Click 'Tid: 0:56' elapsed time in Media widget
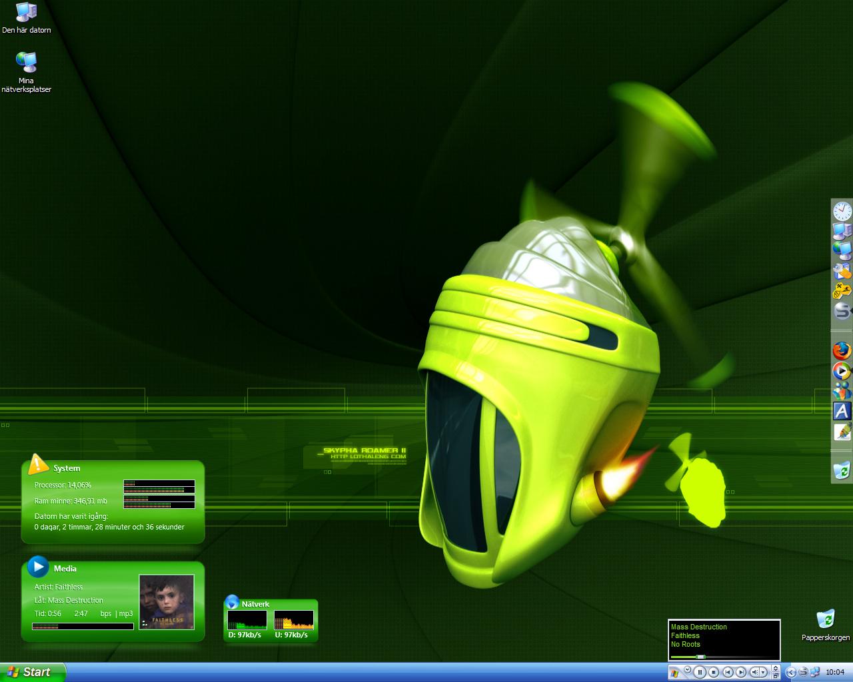Image resolution: width=853 pixels, height=682 pixels. click(x=48, y=613)
